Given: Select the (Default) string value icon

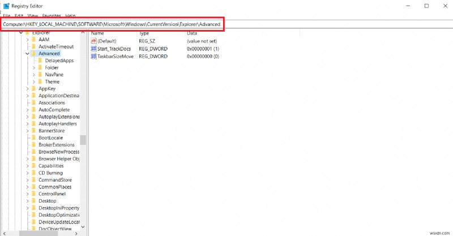Looking at the screenshot, I should [93, 41].
